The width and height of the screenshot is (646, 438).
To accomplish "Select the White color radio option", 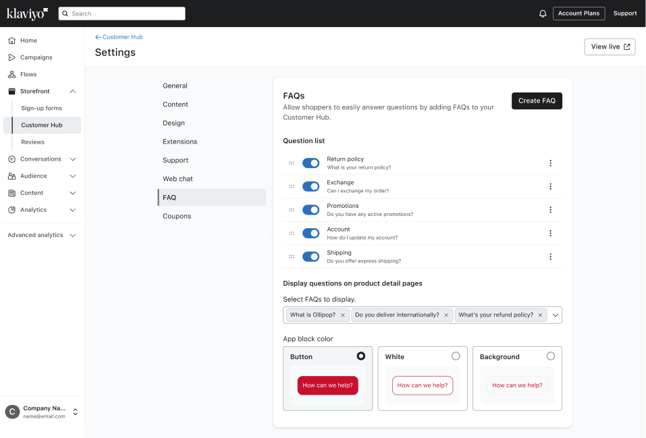I will [x=456, y=356].
